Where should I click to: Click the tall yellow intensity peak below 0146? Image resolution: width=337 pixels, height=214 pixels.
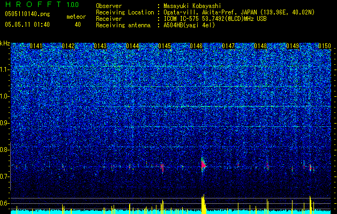click(x=203, y=204)
